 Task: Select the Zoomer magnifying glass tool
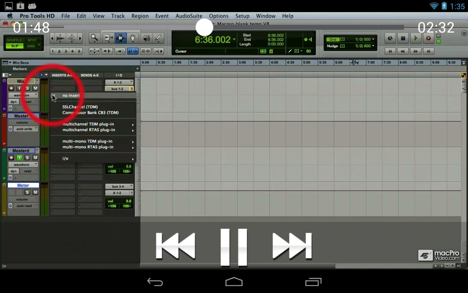(94, 38)
